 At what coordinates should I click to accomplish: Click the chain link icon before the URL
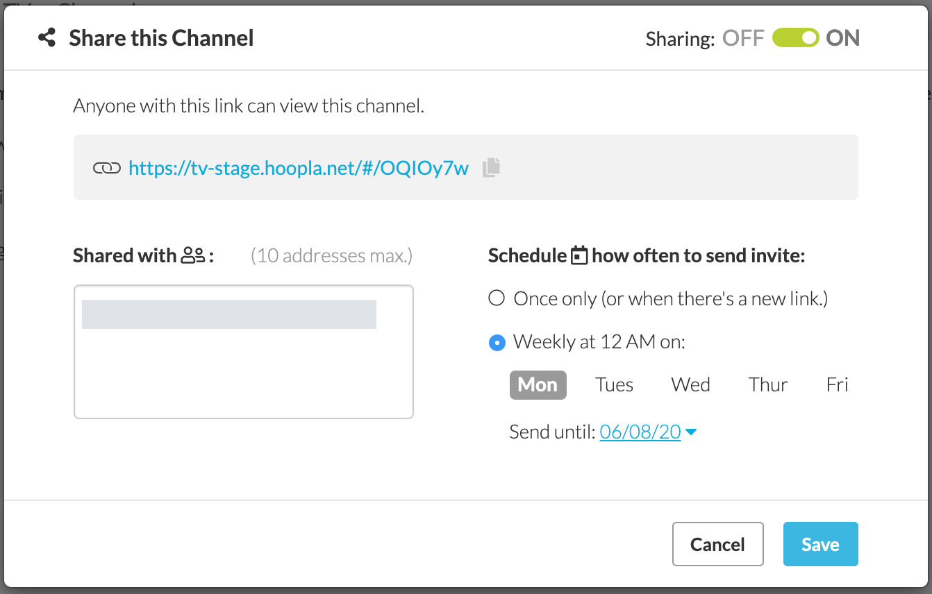(107, 168)
